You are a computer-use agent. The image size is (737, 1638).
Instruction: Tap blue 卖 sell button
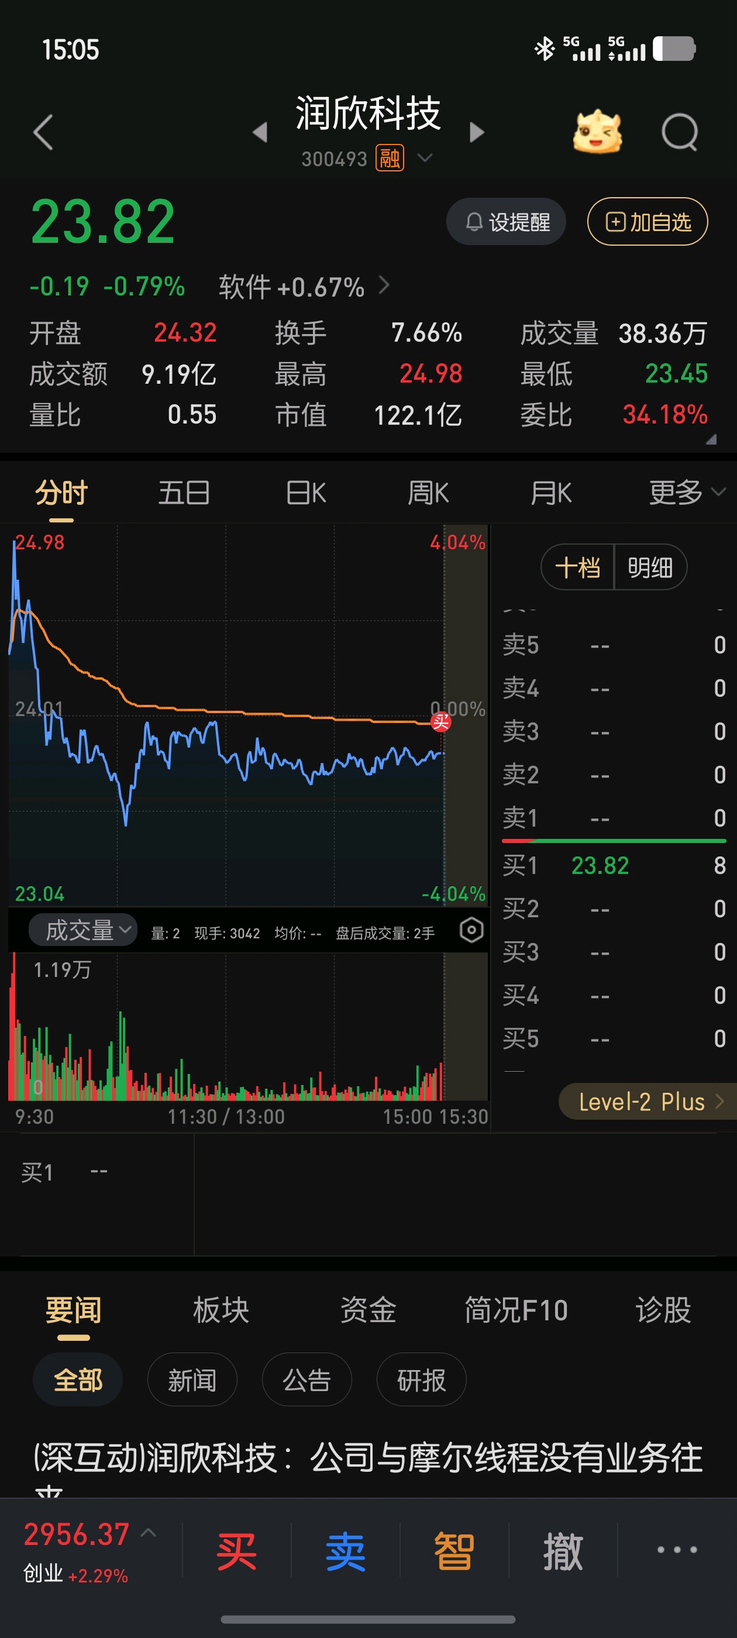[x=345, y=1551]
